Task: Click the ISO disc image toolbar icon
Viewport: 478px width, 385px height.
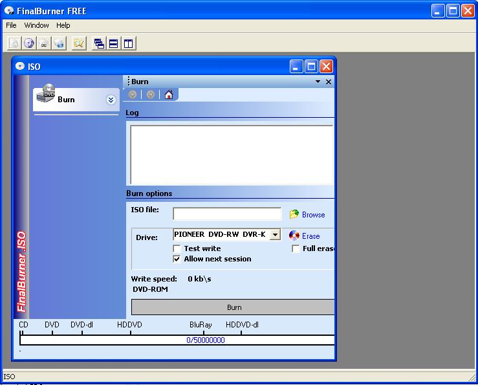Action: pyautogui.click(x=59, y=43)
